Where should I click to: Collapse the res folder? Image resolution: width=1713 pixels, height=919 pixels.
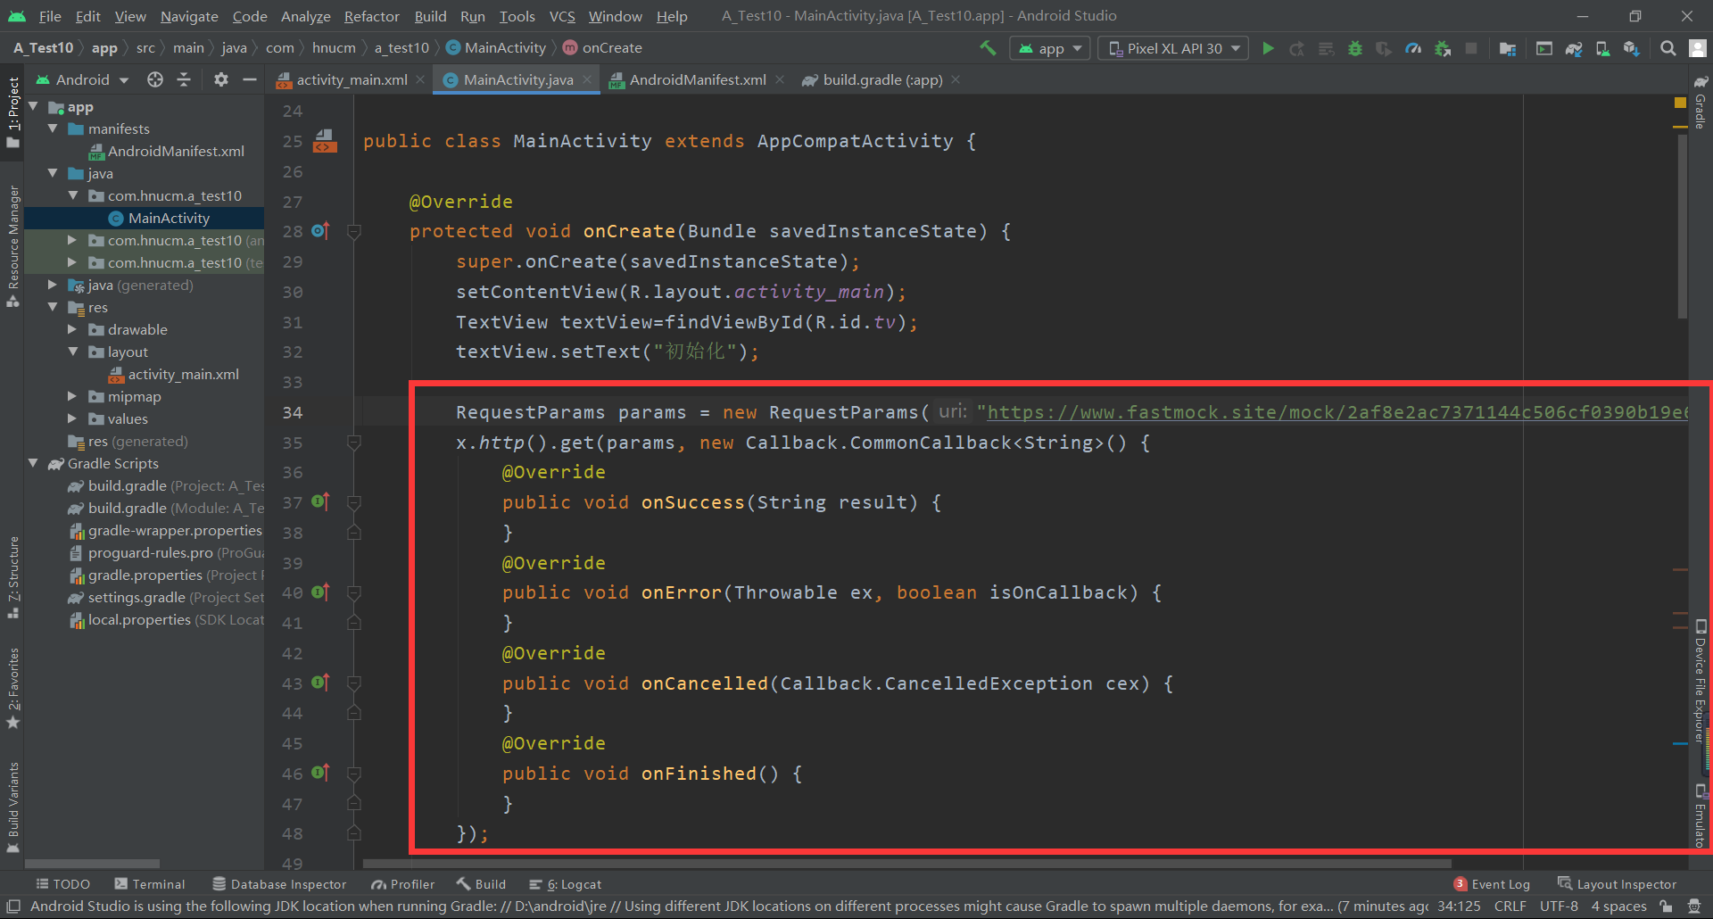point(53,307)
